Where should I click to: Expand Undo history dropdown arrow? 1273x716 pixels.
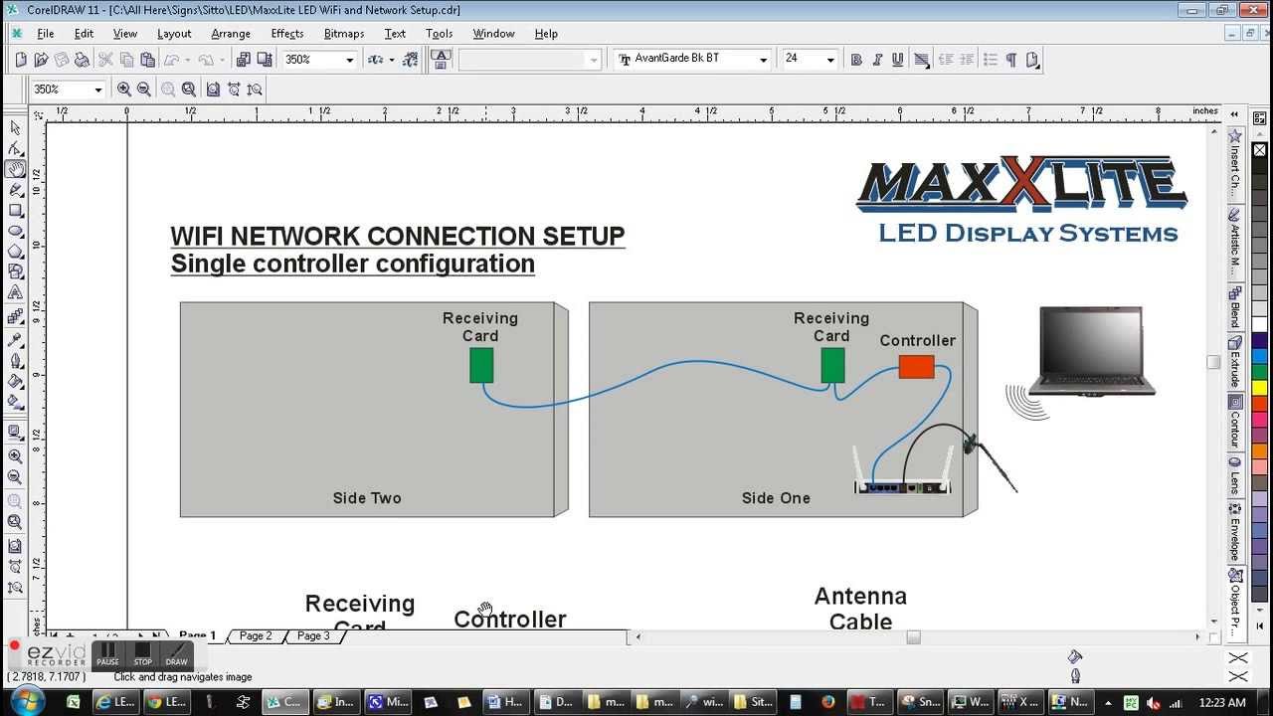click(186, 60)
